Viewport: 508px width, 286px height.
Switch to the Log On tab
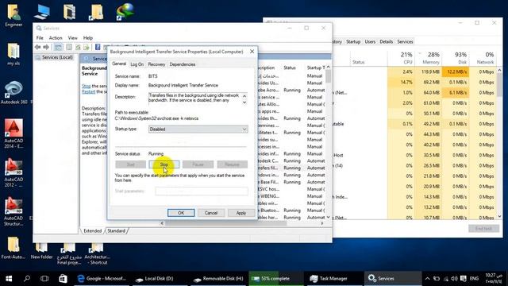(137, 64)
